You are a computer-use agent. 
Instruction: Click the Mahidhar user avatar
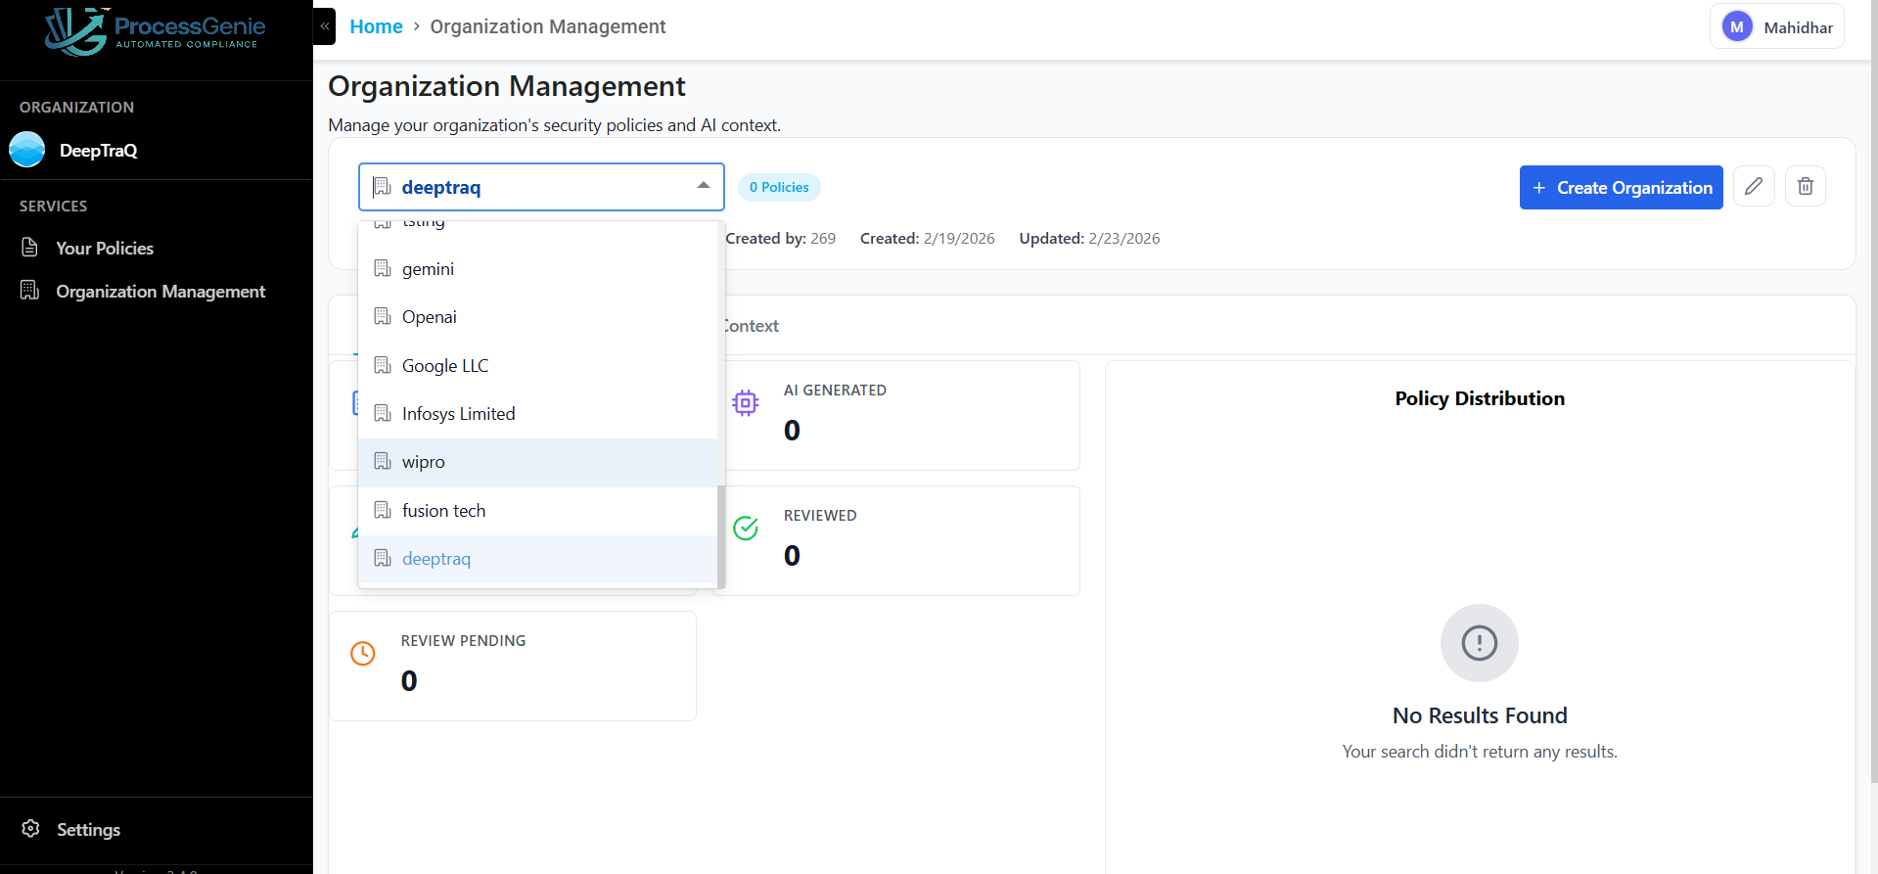(x=1737, y=27)
